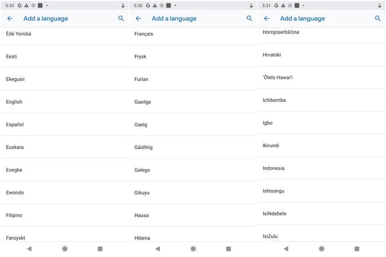386x257 pixels.
Task: Select Indonesia language
Action: tap(321, 168)
